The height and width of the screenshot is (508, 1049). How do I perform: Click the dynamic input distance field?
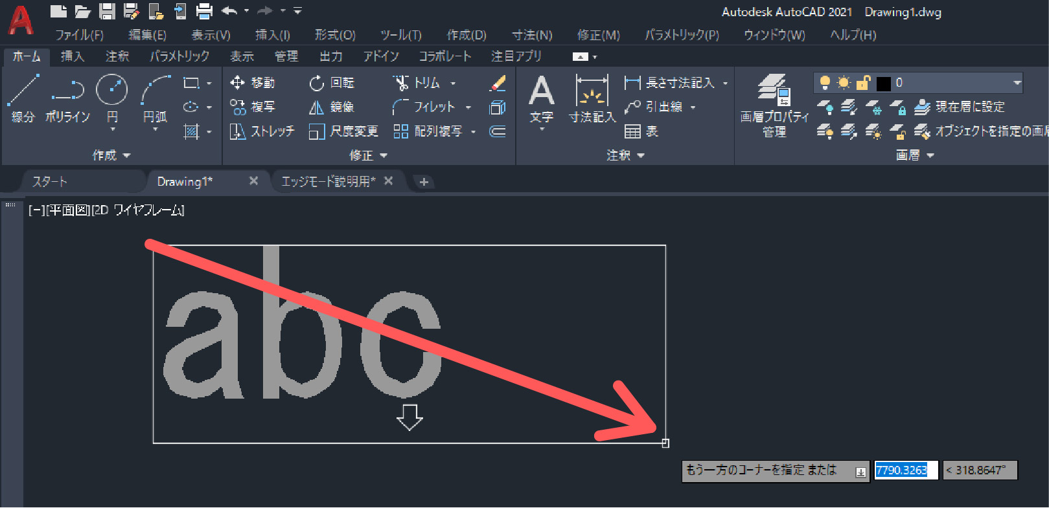905,470
